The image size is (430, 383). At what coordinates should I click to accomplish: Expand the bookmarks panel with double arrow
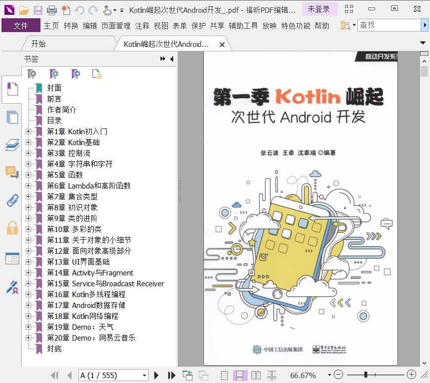[x=163, y=59]
